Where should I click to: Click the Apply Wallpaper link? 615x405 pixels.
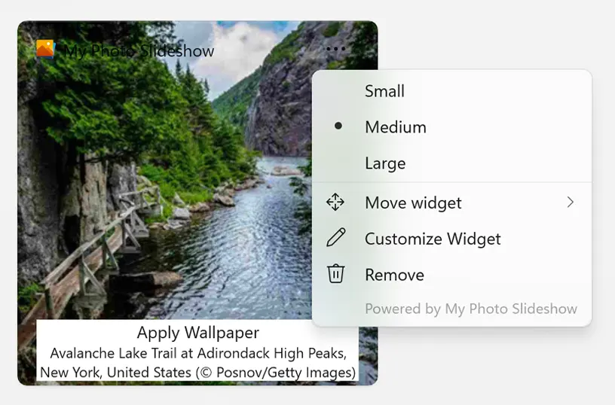[197, 333]
